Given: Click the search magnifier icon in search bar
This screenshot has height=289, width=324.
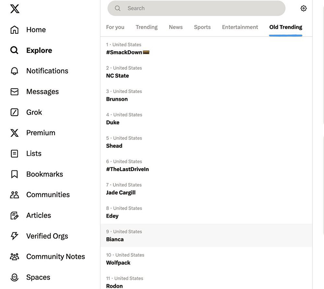Looking at the screenshot, I should 118,8.
